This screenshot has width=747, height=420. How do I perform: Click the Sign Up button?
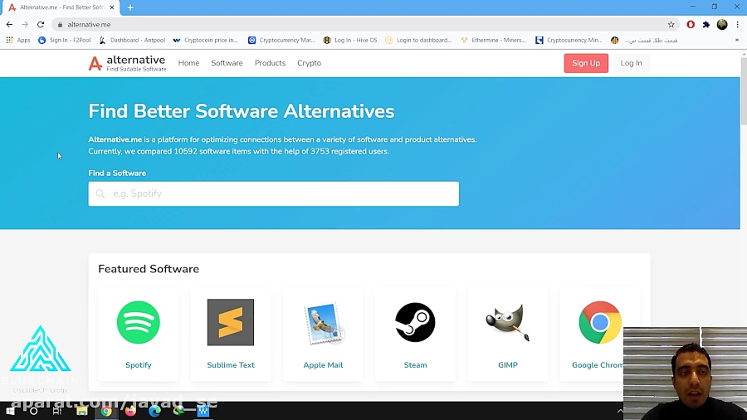[x=586, y=63]
